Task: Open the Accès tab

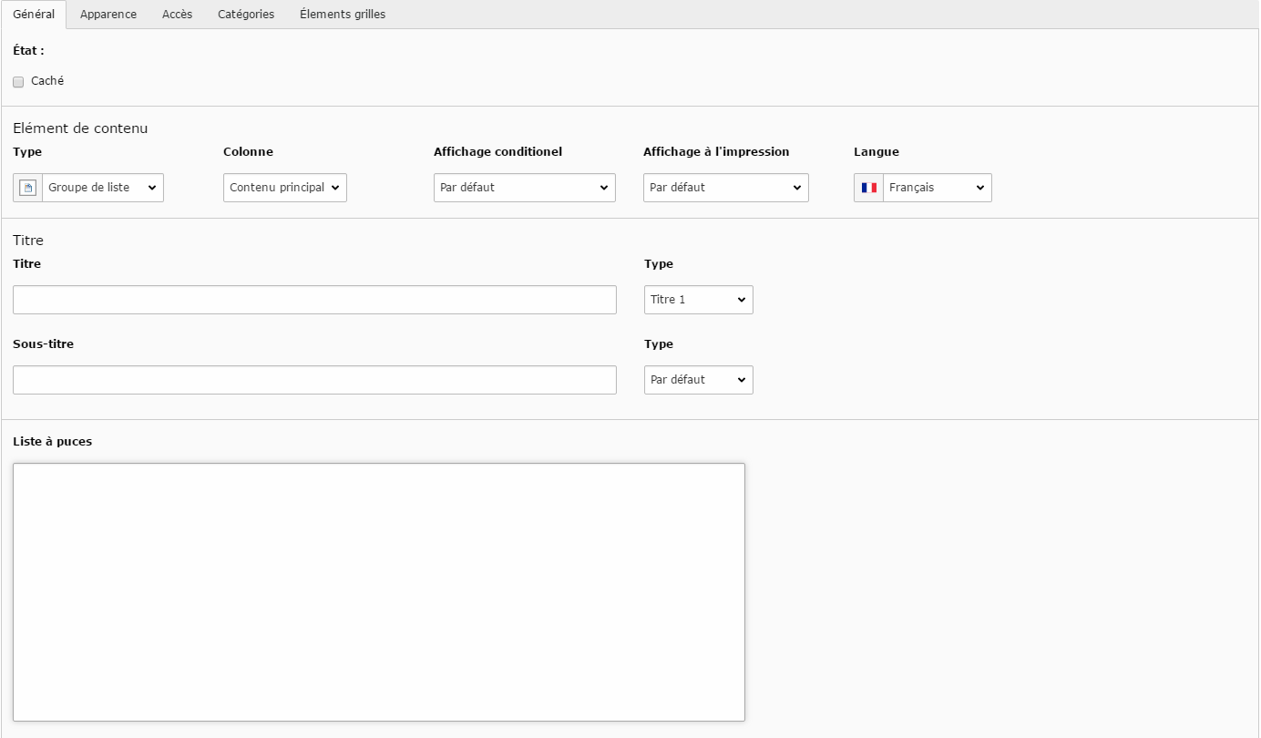Action: (178, 15)
